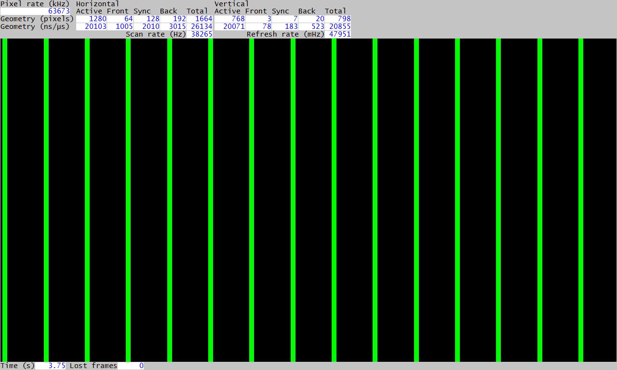Screen dimensions: 617x370
Task: Select vertical back porch field showing 20
Action: 311,19
